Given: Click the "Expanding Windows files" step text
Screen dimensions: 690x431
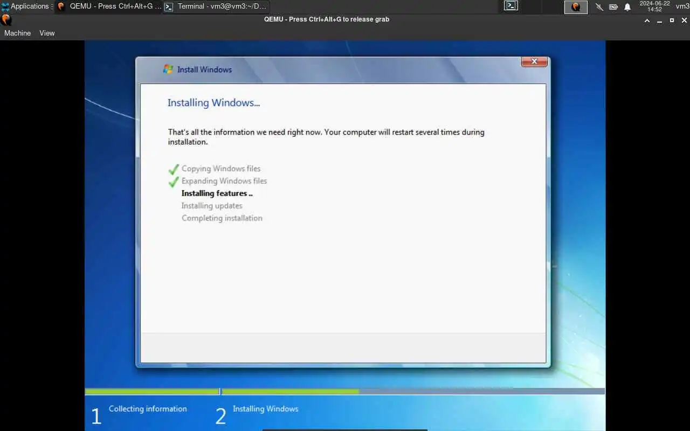Looking at the screenshot, I should pyautogui.click(x=224, y=181).
